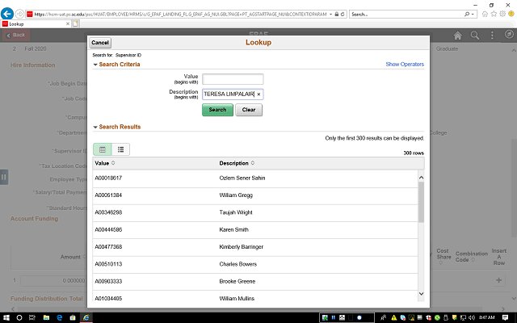Viewport: 517px width, 323px height.
Task: Click the yellow warning tray icon
Action: tap(394, 317)
